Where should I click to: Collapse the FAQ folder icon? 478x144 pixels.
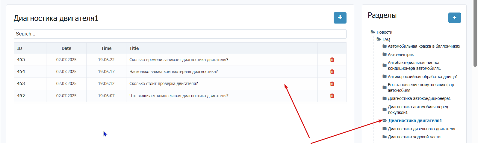(379, 39)
